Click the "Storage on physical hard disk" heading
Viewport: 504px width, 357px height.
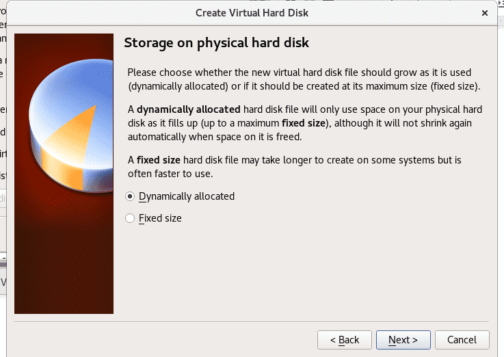click(216, 42)
